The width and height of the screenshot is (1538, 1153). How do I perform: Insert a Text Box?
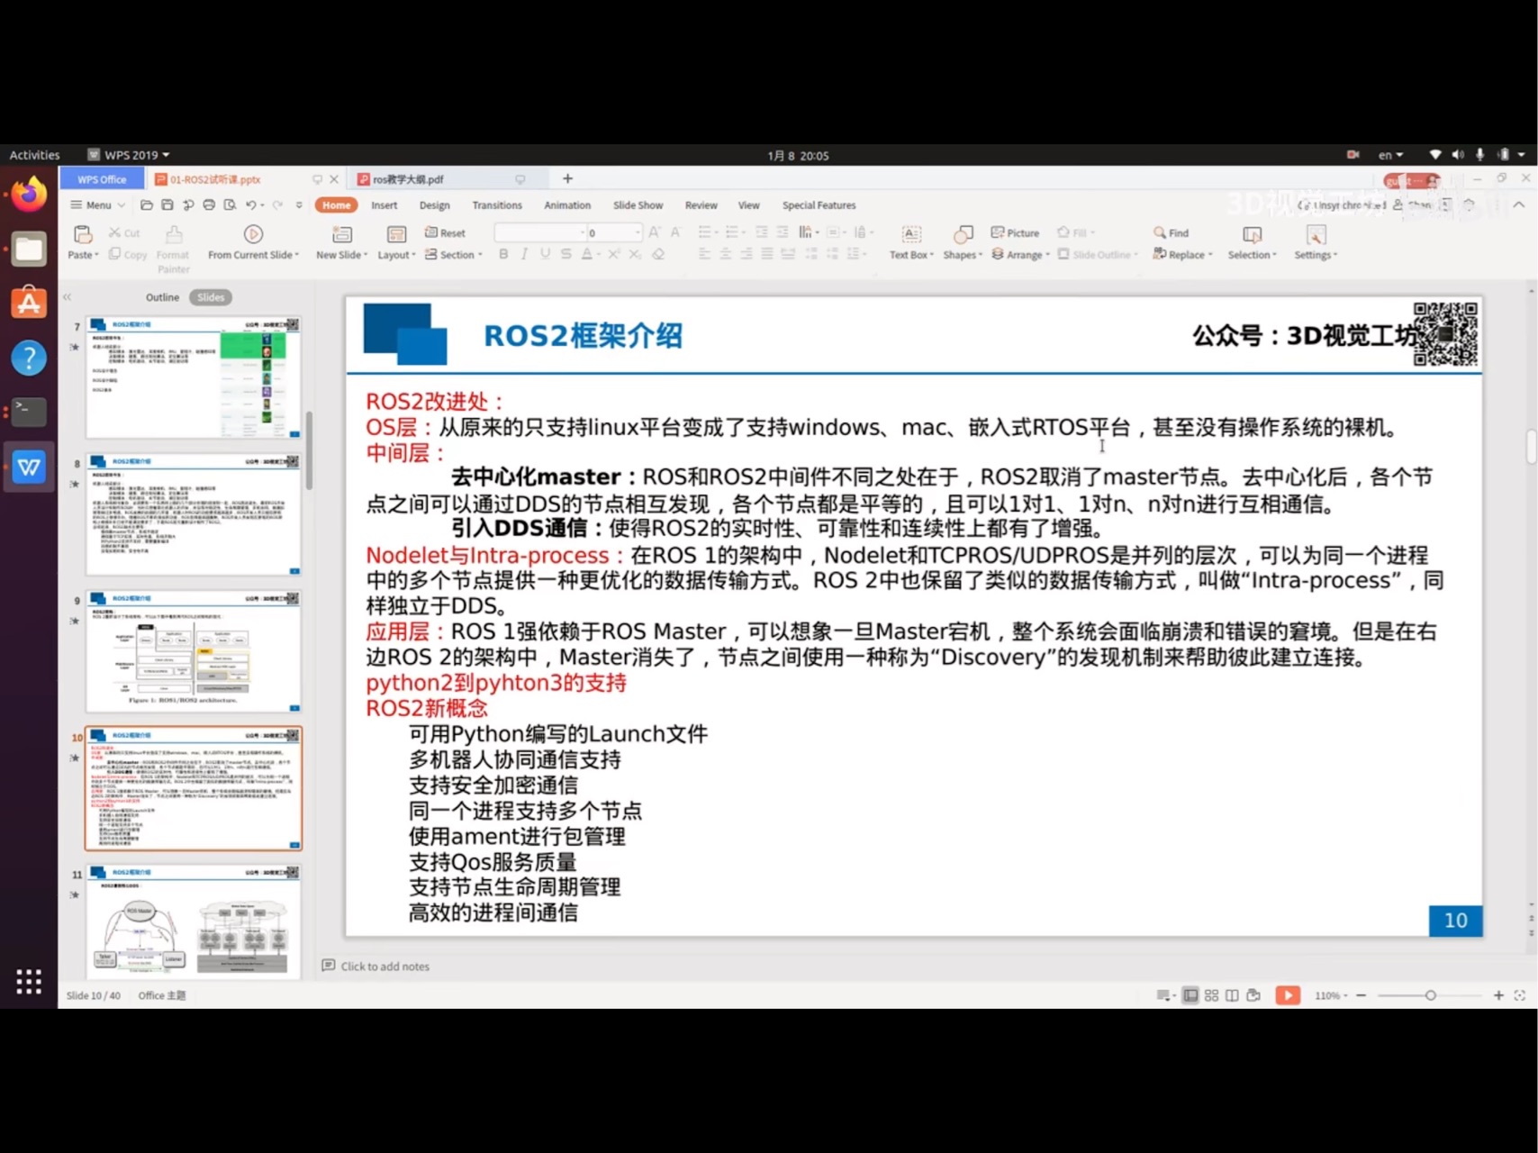[x=910, y=241]
